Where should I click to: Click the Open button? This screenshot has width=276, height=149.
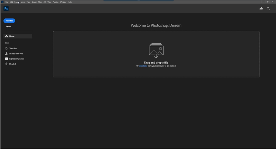[x=9, y=27]
